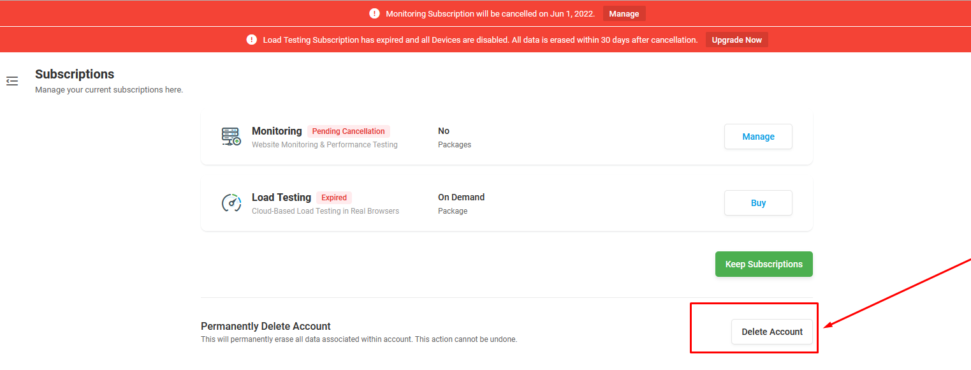
Task: Buy the Load Testing package
Action: [758, 203]
